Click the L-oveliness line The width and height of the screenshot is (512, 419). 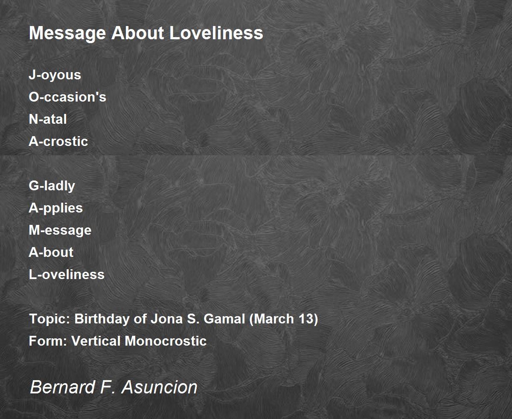[67, 274]
